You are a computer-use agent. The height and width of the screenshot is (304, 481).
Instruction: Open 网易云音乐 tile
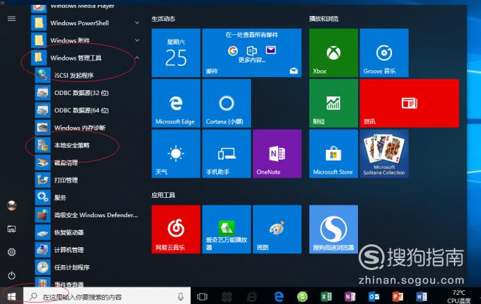(x=176, y=229)
